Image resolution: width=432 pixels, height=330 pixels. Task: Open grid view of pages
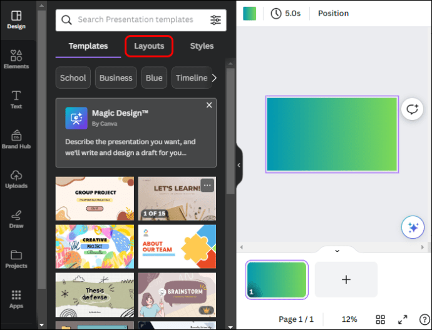coord(380,319)
